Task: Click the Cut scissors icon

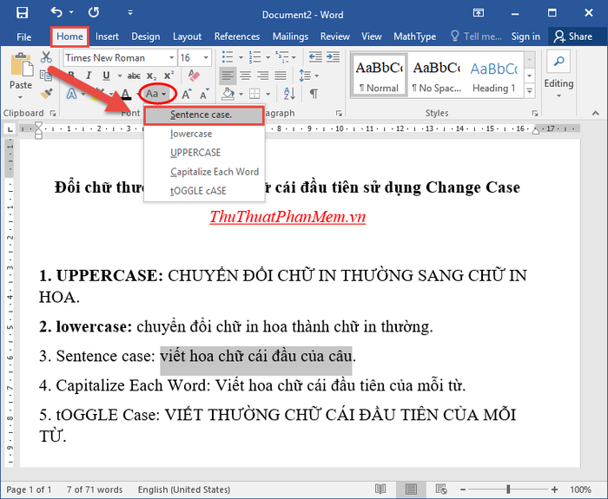Action: point(46,57)
